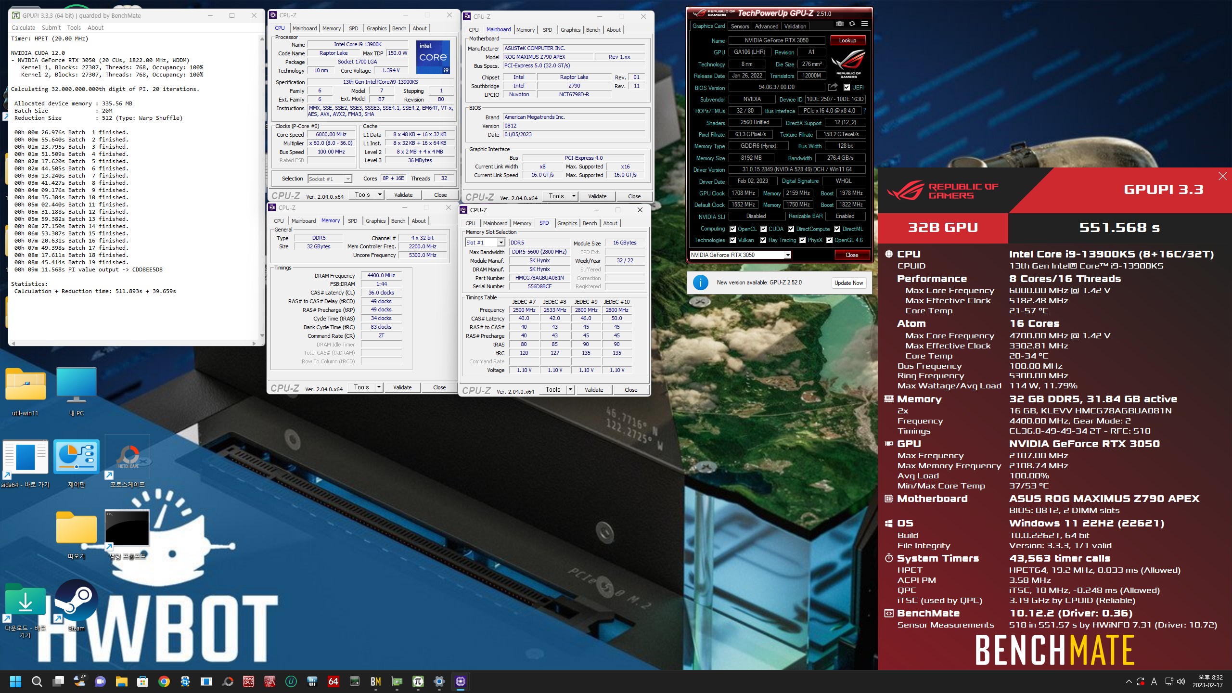Toggle the Vulkan checkbox in GPU-Z
The height and width of the screenshot is (693, 1232).
point(732,240)
